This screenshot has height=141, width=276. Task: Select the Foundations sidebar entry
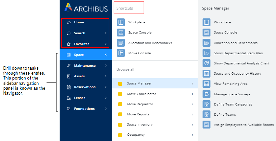(x=84, y=109)
